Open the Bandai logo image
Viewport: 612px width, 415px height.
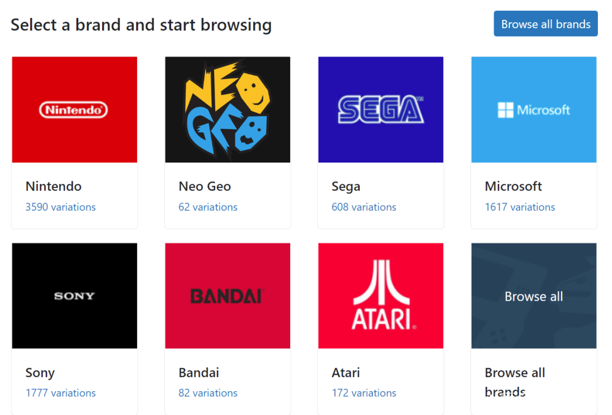coord(228,296)
